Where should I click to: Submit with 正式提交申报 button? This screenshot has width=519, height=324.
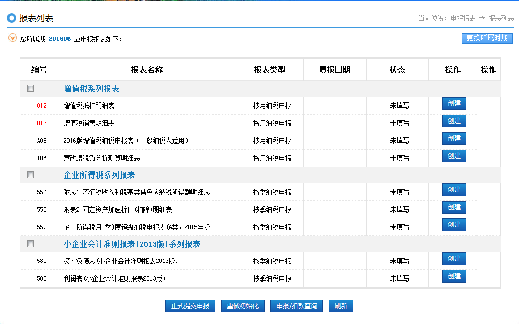(x=190, y=306)
